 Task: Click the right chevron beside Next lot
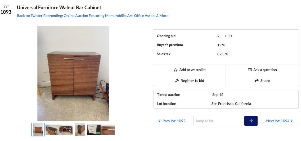point(291,121)
